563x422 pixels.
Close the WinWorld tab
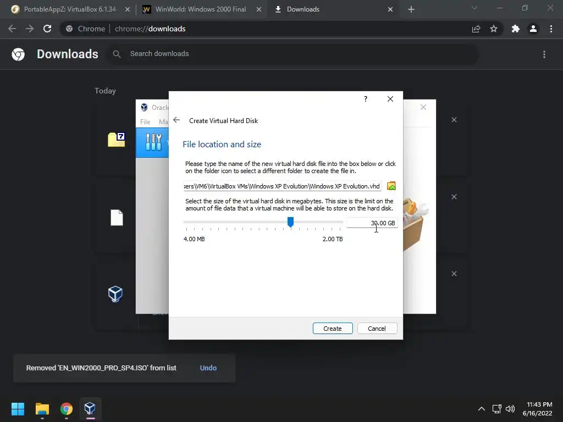click(259, 9)
